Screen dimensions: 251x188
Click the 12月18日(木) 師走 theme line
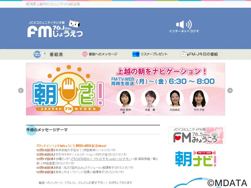point(85,168)
